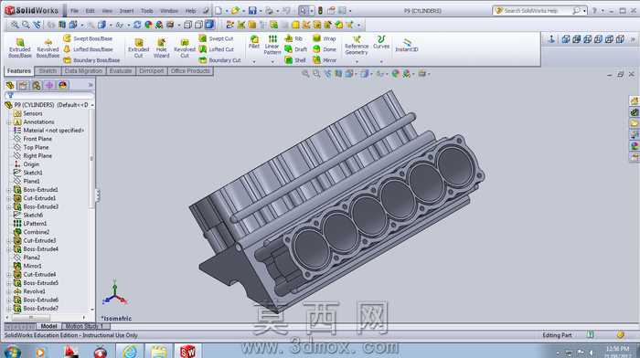
Task: Select the Mirror feature tool
Action: (x=325, y=60)
